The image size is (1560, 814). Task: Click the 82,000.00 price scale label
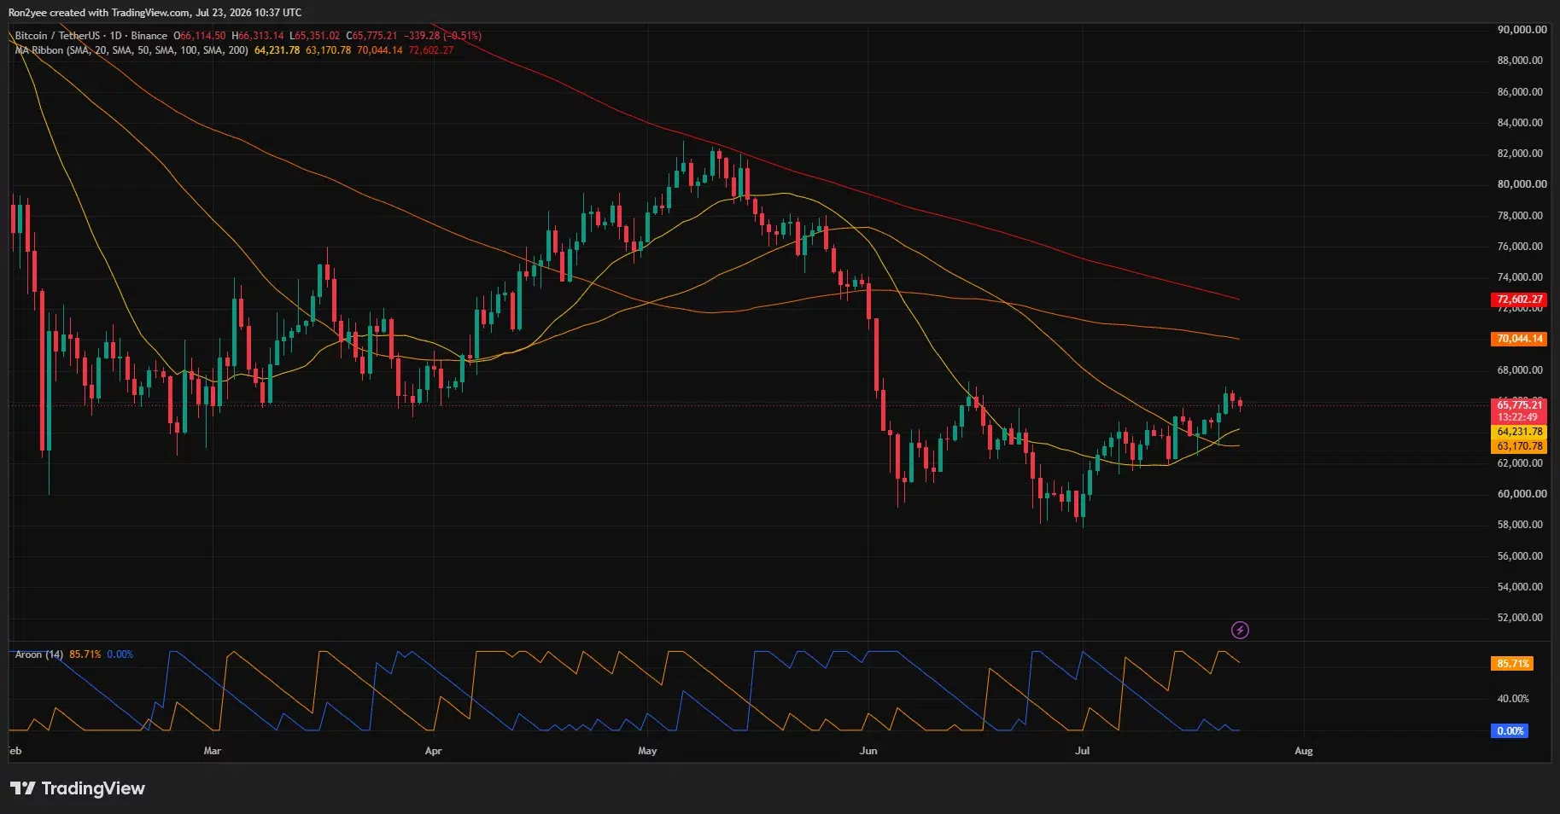[x=1520, y=154]
